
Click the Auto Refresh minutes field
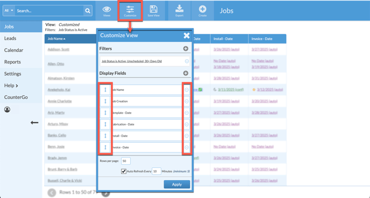point(156,171)
